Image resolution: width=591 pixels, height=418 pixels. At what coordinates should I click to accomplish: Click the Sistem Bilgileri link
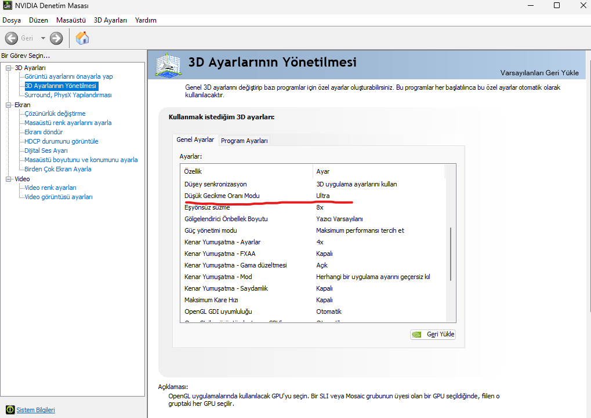[35, 410]
